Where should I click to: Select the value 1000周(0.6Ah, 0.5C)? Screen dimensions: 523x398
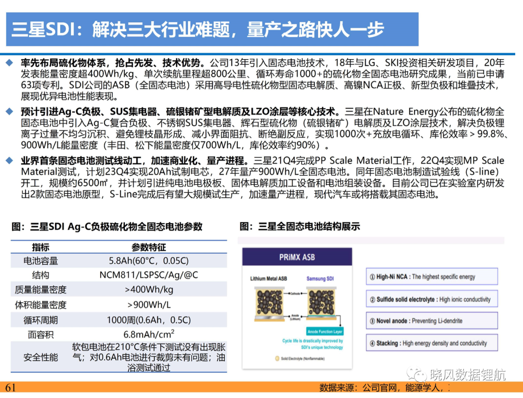click(x=149, y=320)
